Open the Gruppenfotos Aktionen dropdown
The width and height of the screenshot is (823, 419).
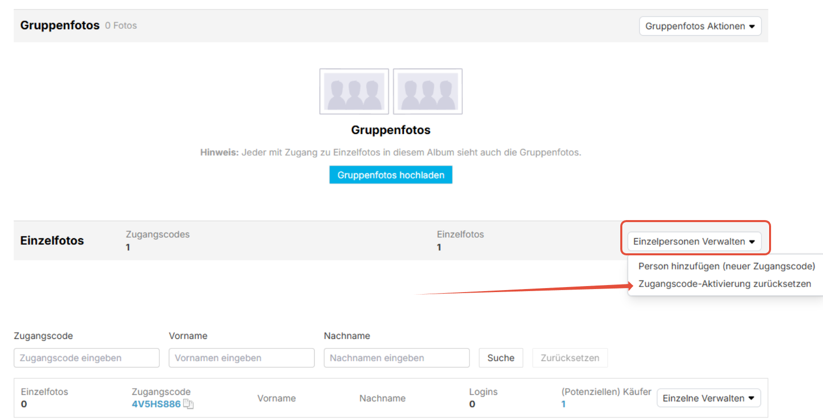[700, 26]
